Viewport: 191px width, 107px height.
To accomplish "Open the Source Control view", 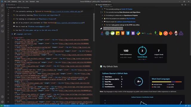I will 2,16.
